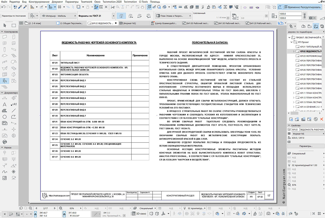Select the Dimension tool
The height and width of the screenshot is (218, 325).
(4, 98)
